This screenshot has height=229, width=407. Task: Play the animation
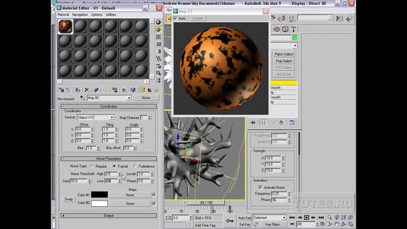coord(307,218)
